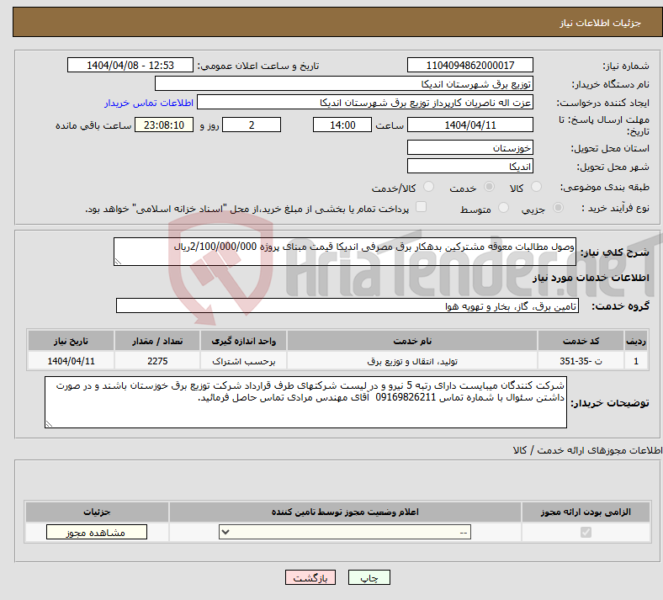The image size is (663, 600).
Task: Click the اطلاعات مجوزهای ارائه خدمت / کالا heading
Action: tap(587, 450)
